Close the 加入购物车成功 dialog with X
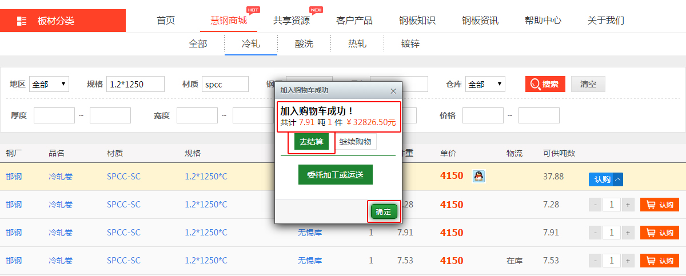Image resolution: width=686 pixels, height=276 pixels. click(393, 91)
